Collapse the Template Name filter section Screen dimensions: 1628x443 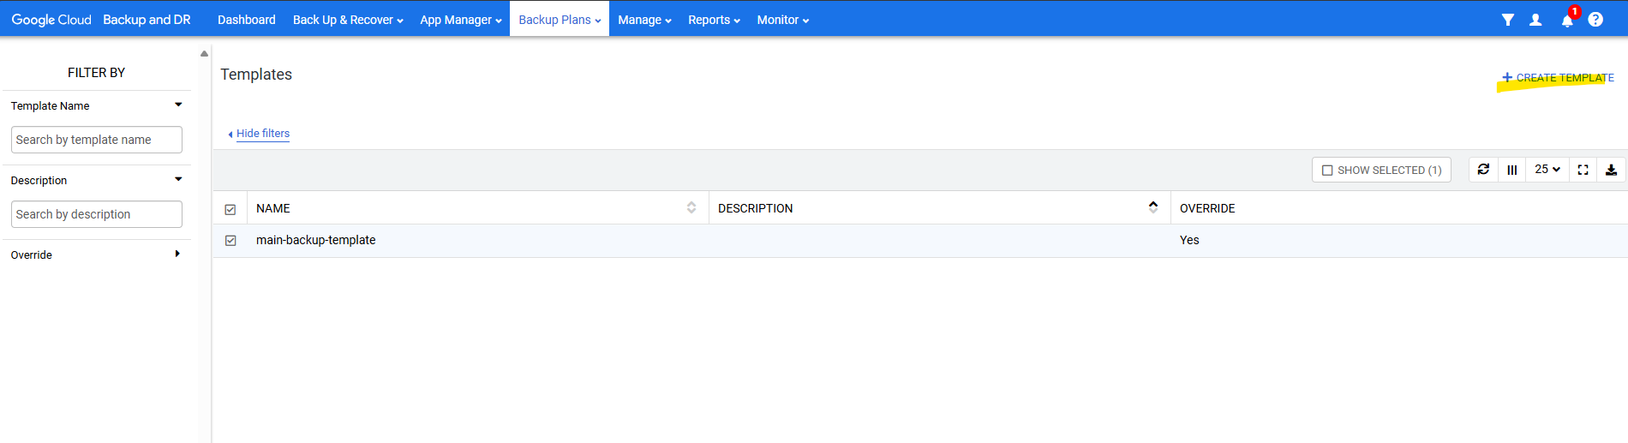pos(178,105)
